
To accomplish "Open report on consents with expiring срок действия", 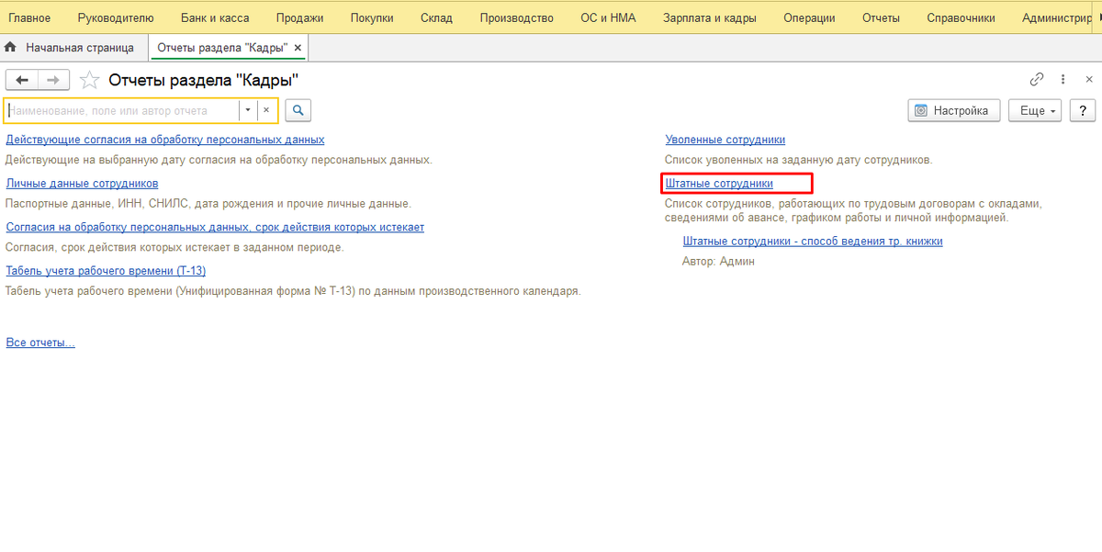I will point(215,227).
